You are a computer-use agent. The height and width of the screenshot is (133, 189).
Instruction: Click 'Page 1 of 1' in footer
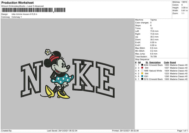click(182, 130)
